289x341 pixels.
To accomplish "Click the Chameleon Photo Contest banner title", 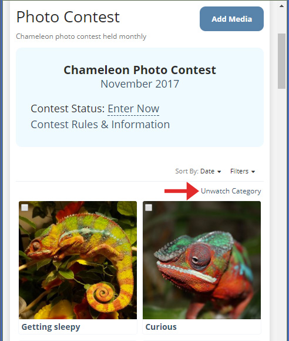I will [x=140, y=70].
